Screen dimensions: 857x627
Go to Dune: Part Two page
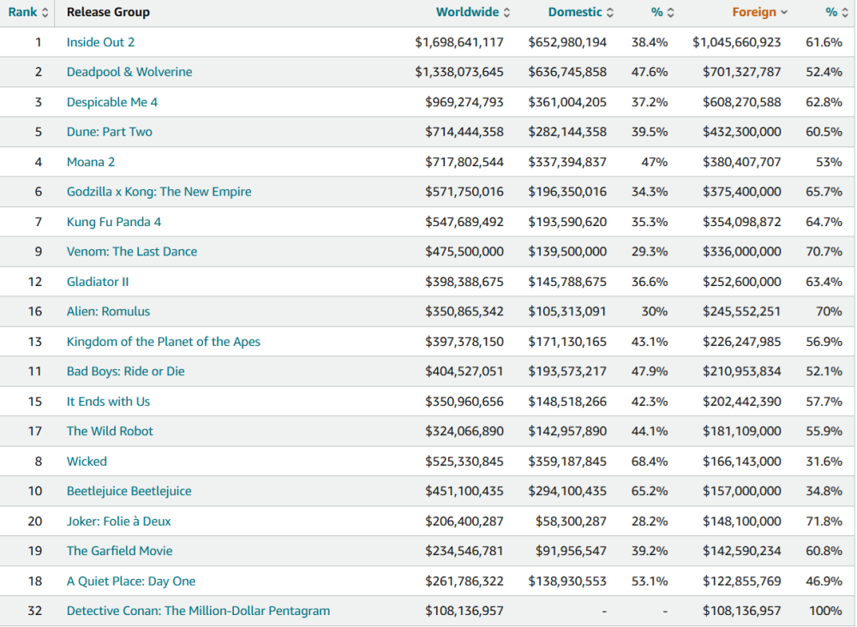(x=110, y=132)
